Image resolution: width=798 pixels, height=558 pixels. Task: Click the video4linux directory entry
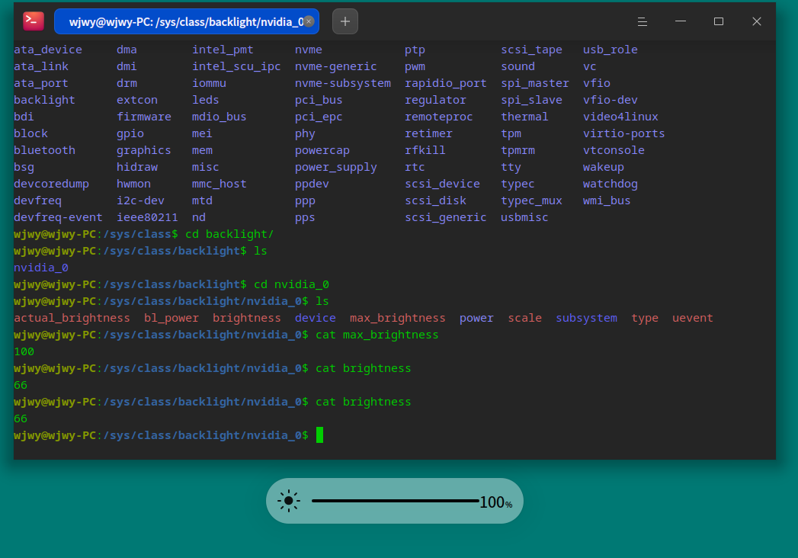[x=620, y=117]
